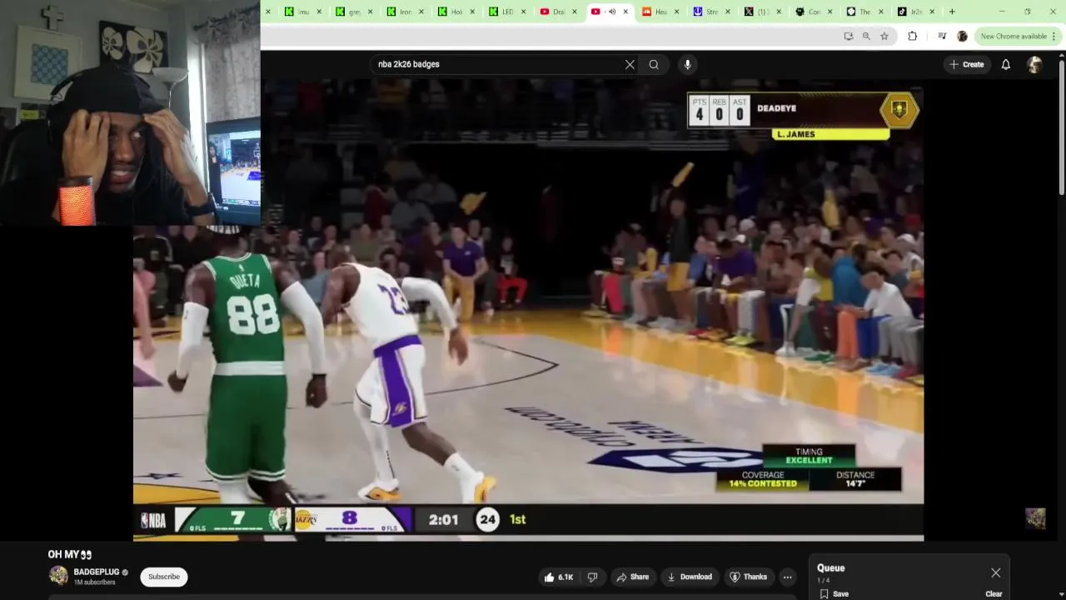
Task: Subscribe to BADGEPLUG channel
Action: (164, 577)
